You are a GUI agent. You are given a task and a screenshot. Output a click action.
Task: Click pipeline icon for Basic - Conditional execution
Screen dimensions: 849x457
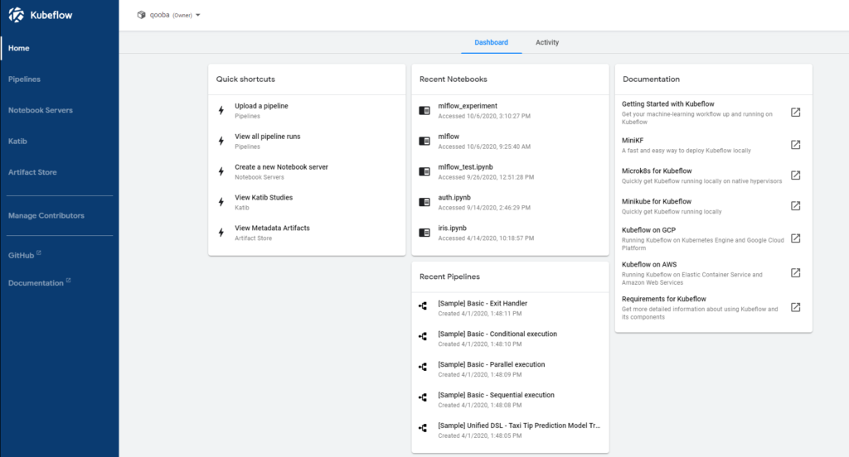[423, 336]
